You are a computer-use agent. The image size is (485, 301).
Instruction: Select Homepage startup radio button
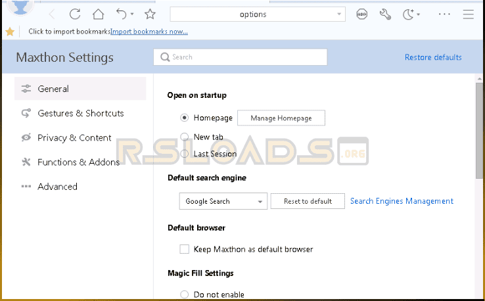[x=185, y=118]
